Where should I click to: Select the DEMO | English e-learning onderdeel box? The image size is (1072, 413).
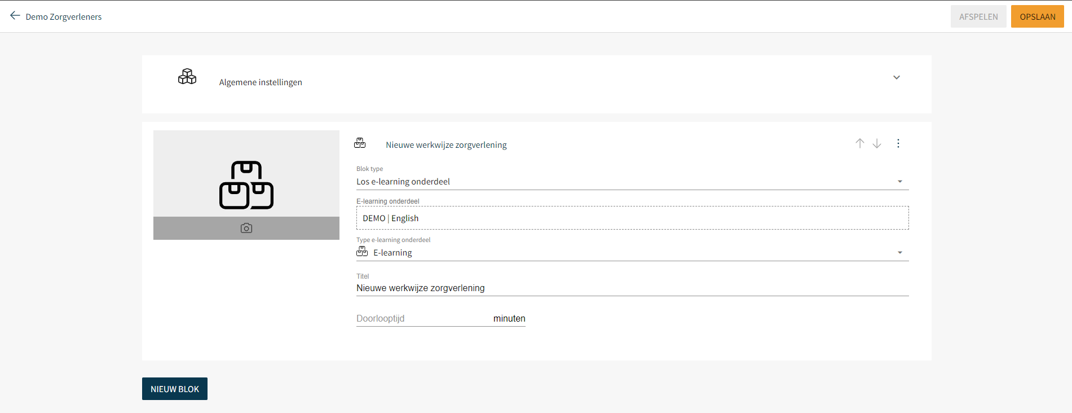(632, 218)
